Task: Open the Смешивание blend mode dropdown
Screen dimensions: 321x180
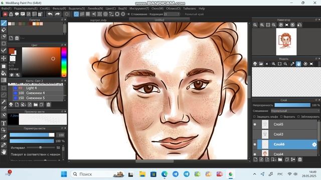Action: pos(295,111)
